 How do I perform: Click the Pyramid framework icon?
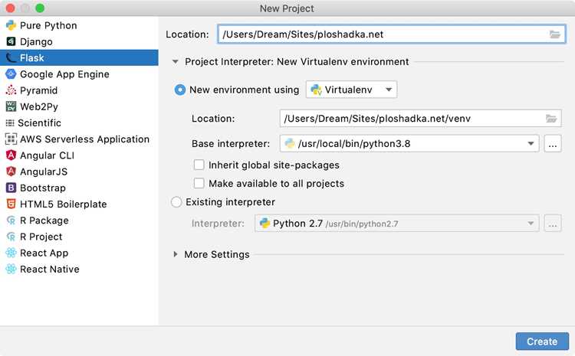pyautogui.click(x=11, y=90)
